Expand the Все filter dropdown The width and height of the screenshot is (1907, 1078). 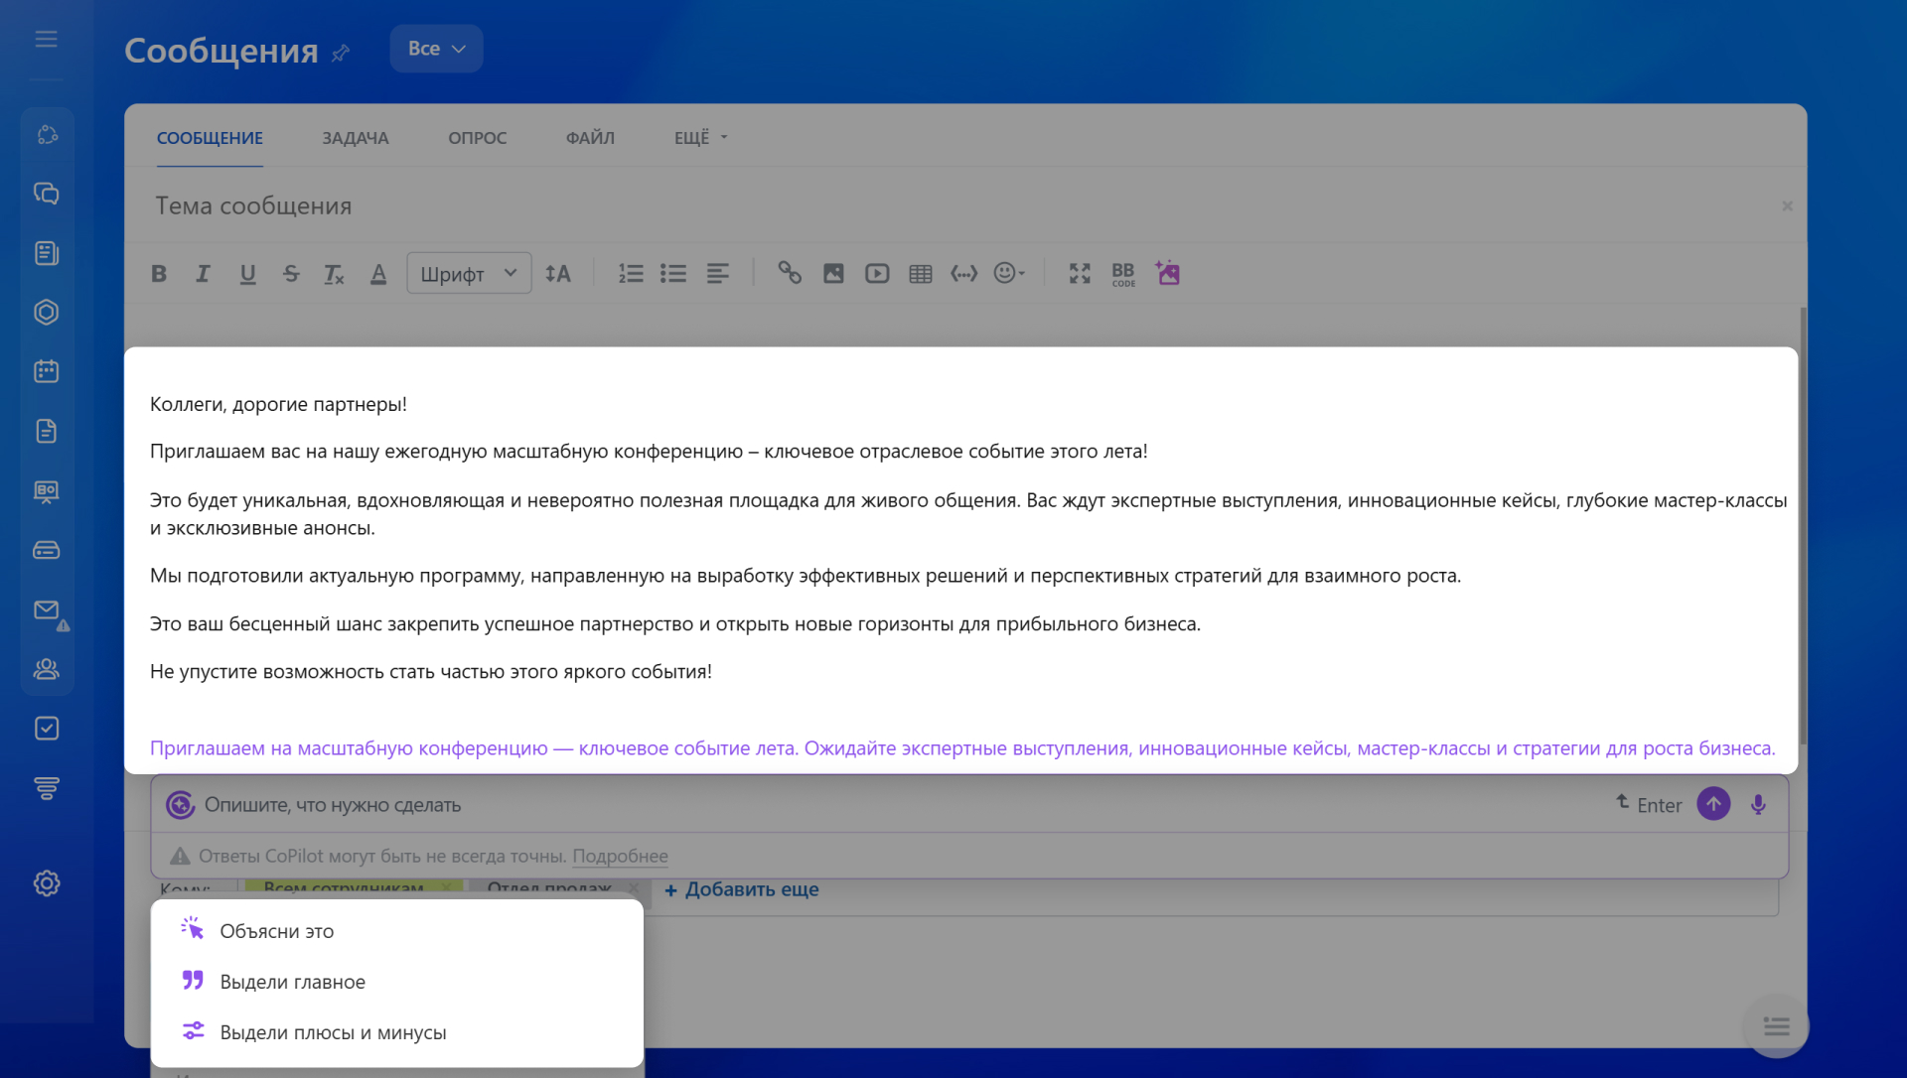[436, 49]
